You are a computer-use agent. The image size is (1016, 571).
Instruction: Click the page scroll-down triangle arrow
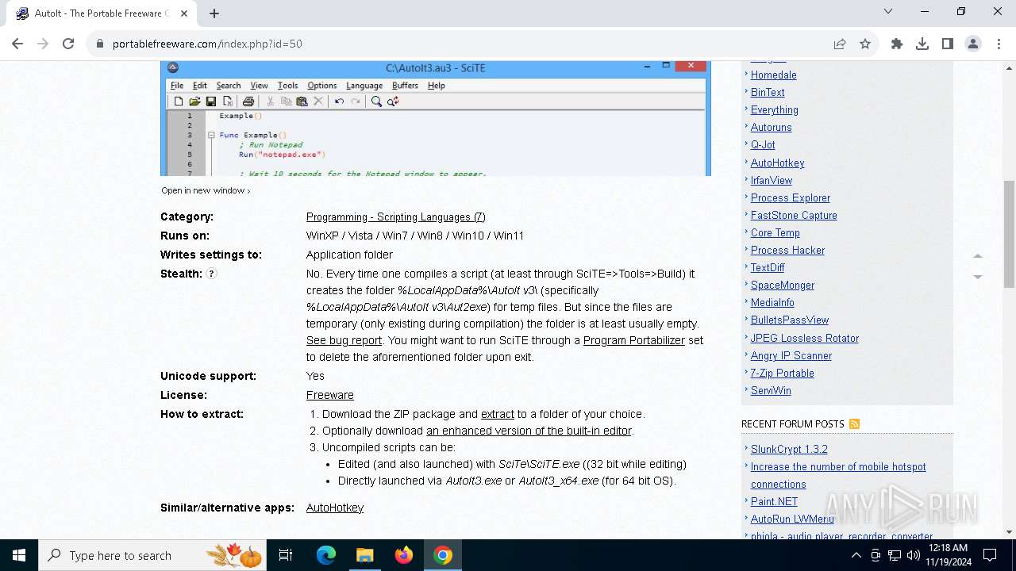point(978,277)
